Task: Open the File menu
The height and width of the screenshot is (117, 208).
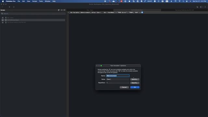Action: click(x=19, y=1)
